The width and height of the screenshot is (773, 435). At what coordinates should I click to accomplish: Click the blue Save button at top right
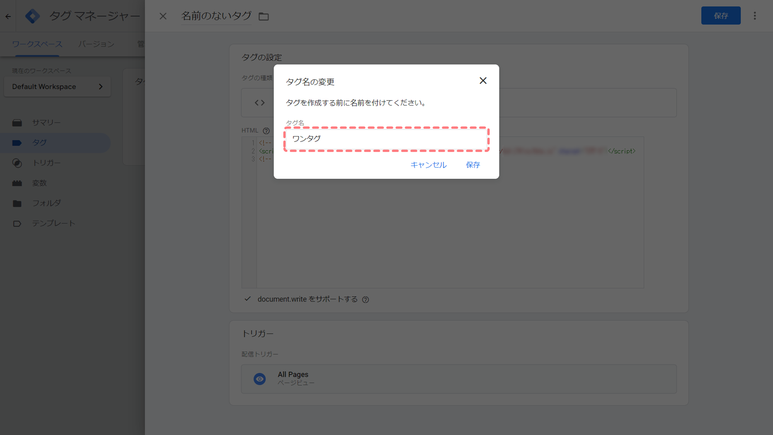click(721, 16)
